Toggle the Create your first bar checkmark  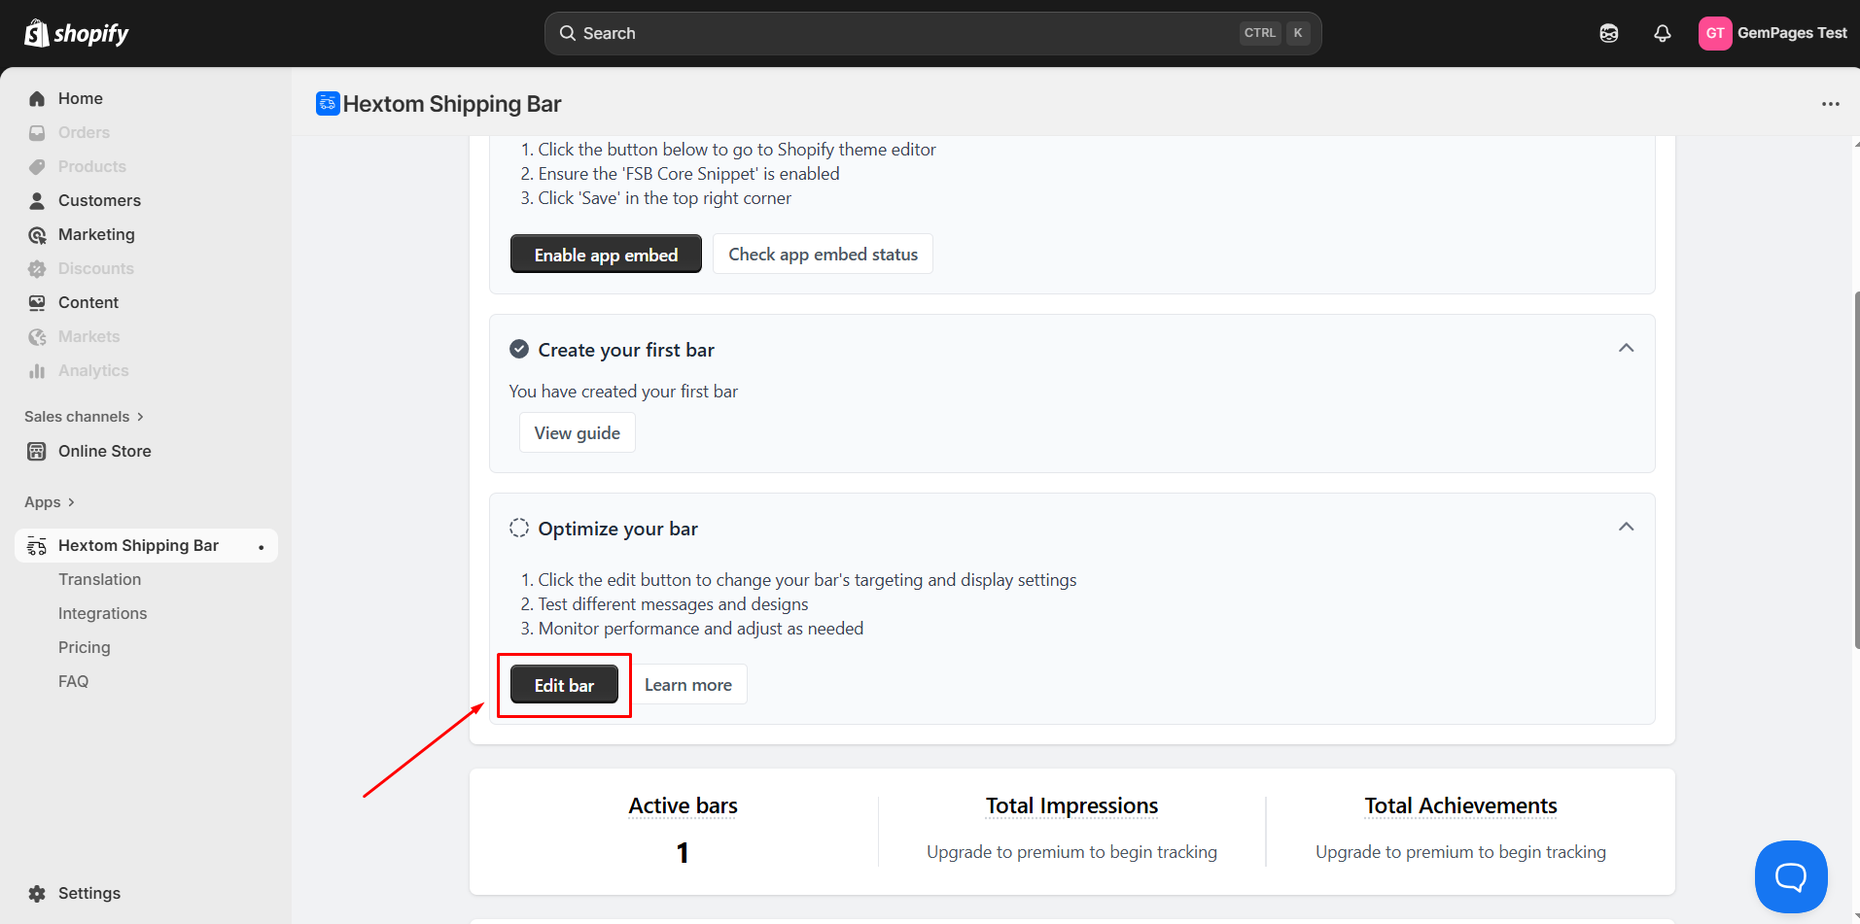click(x=519, y=350)
